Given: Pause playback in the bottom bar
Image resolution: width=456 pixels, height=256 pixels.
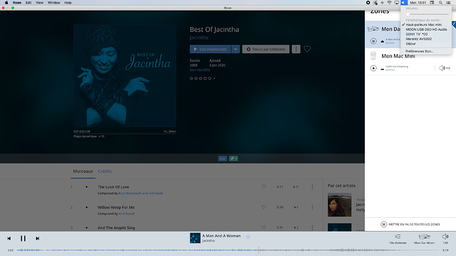Looking at the screenshot, I should [x=23, y=238].
